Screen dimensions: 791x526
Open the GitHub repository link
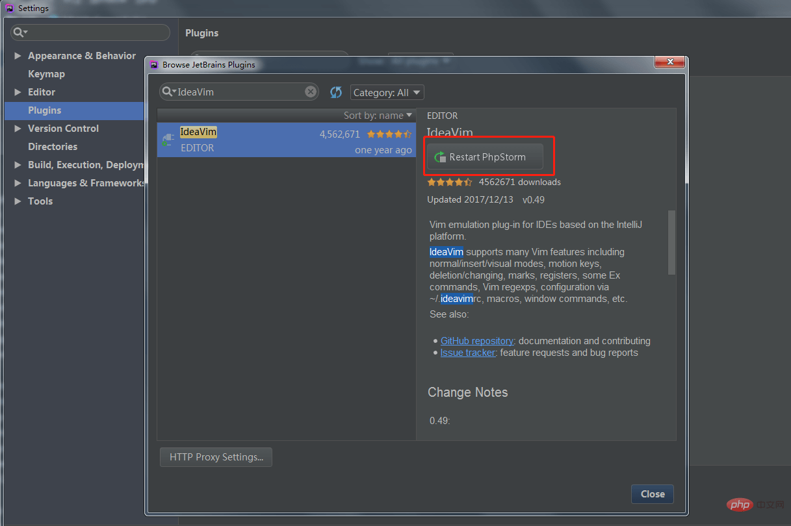coord(477,341)
